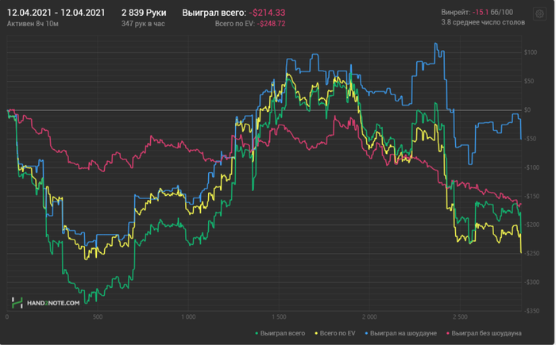556x345 pixels.
Task: Click the -$150 y-axis label
Action: tap(531, 196)
